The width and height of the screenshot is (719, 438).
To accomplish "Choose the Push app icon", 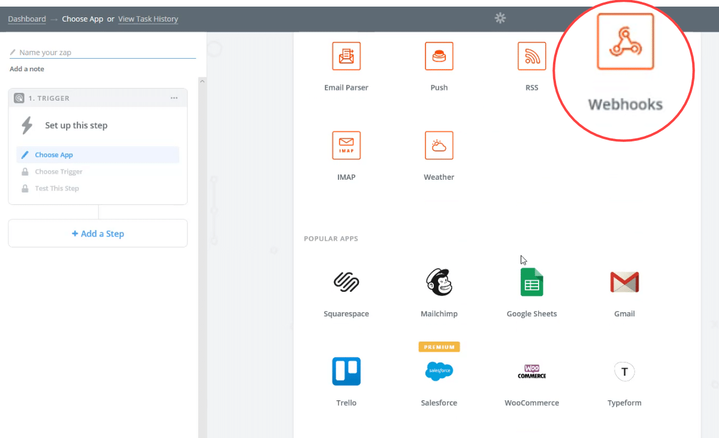I will 439,56.
